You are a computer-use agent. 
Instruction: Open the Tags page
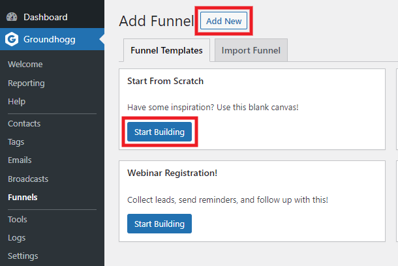pos(16,141)
